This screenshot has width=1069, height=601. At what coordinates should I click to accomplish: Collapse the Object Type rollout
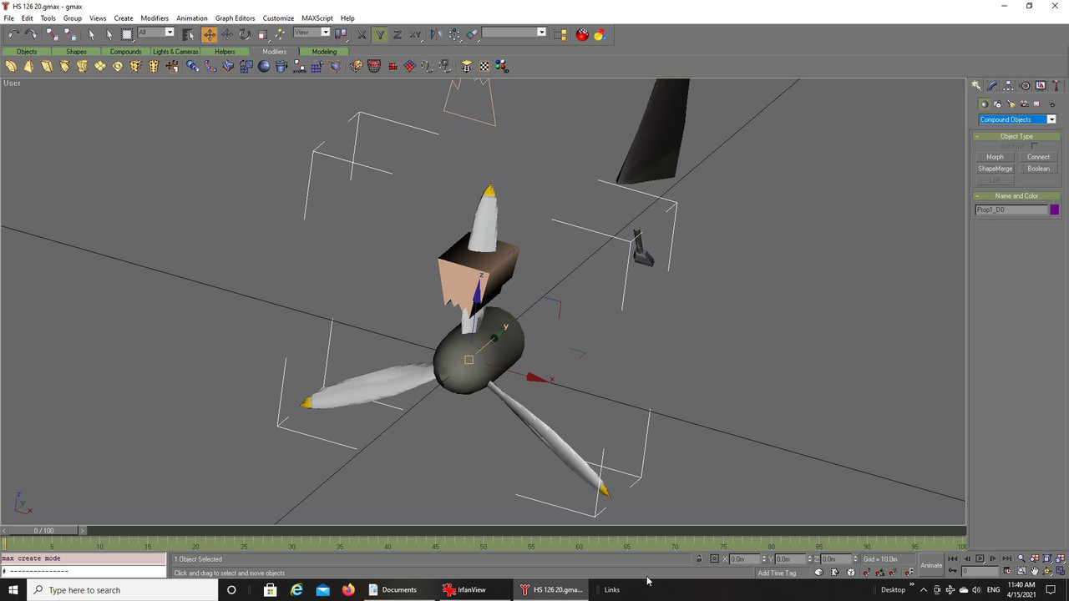1016,136
